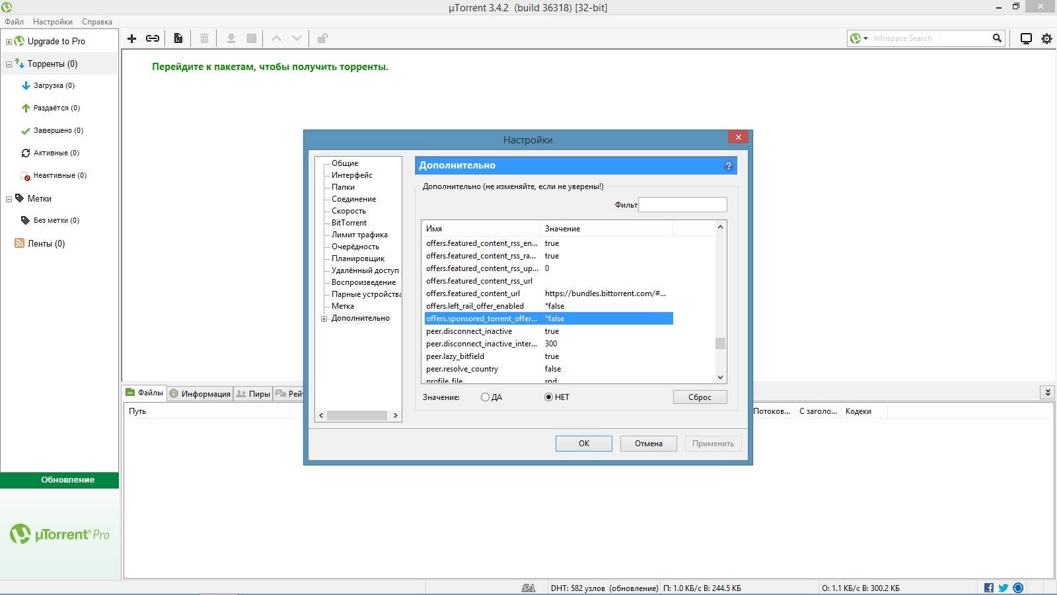Click the OK button
The width and height of the screenshot is (1057, 595).
click(x=584, y=444)
